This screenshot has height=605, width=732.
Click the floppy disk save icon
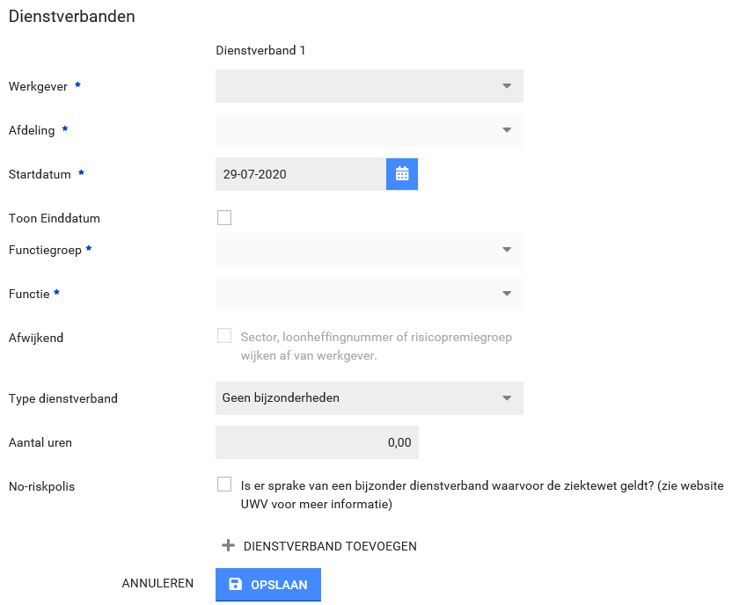[x=235, y=585]
